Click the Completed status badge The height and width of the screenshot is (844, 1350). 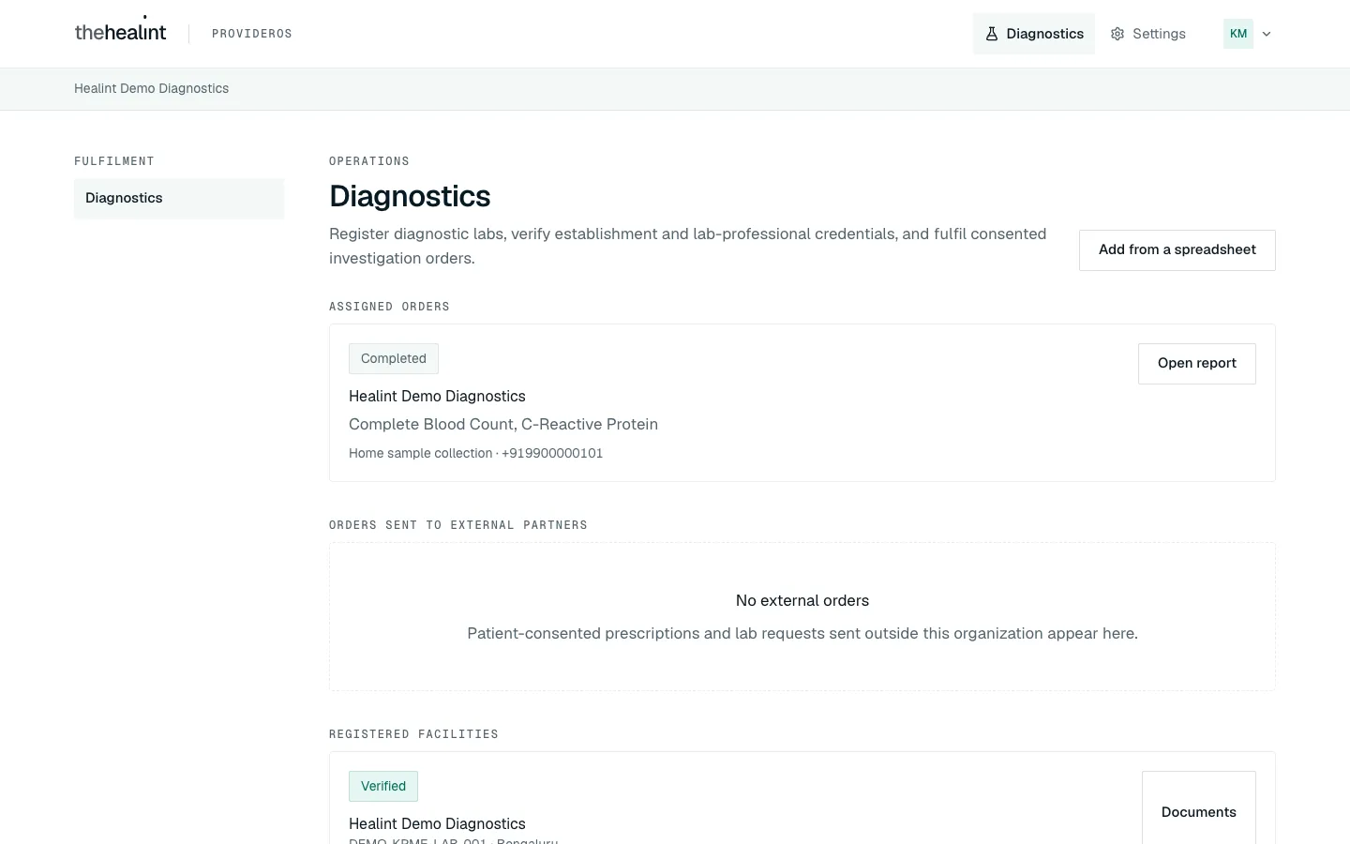pos(394,359)
